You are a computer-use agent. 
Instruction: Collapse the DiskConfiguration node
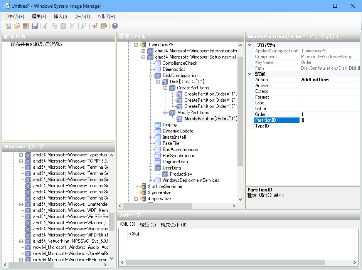(x=150, y=75)
